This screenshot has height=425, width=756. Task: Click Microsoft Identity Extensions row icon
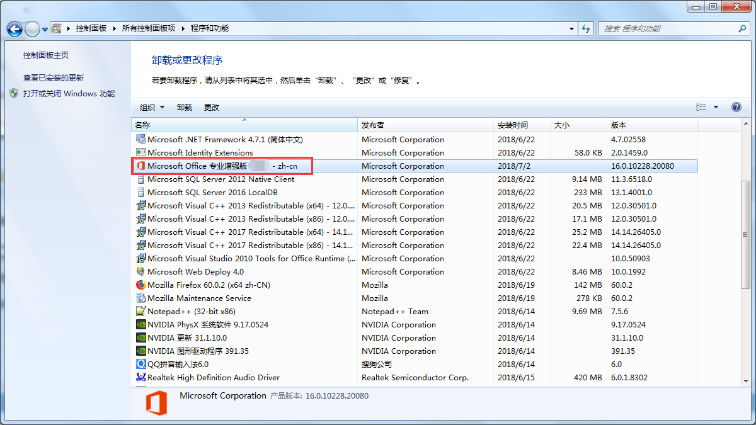[x=141, y=153]
